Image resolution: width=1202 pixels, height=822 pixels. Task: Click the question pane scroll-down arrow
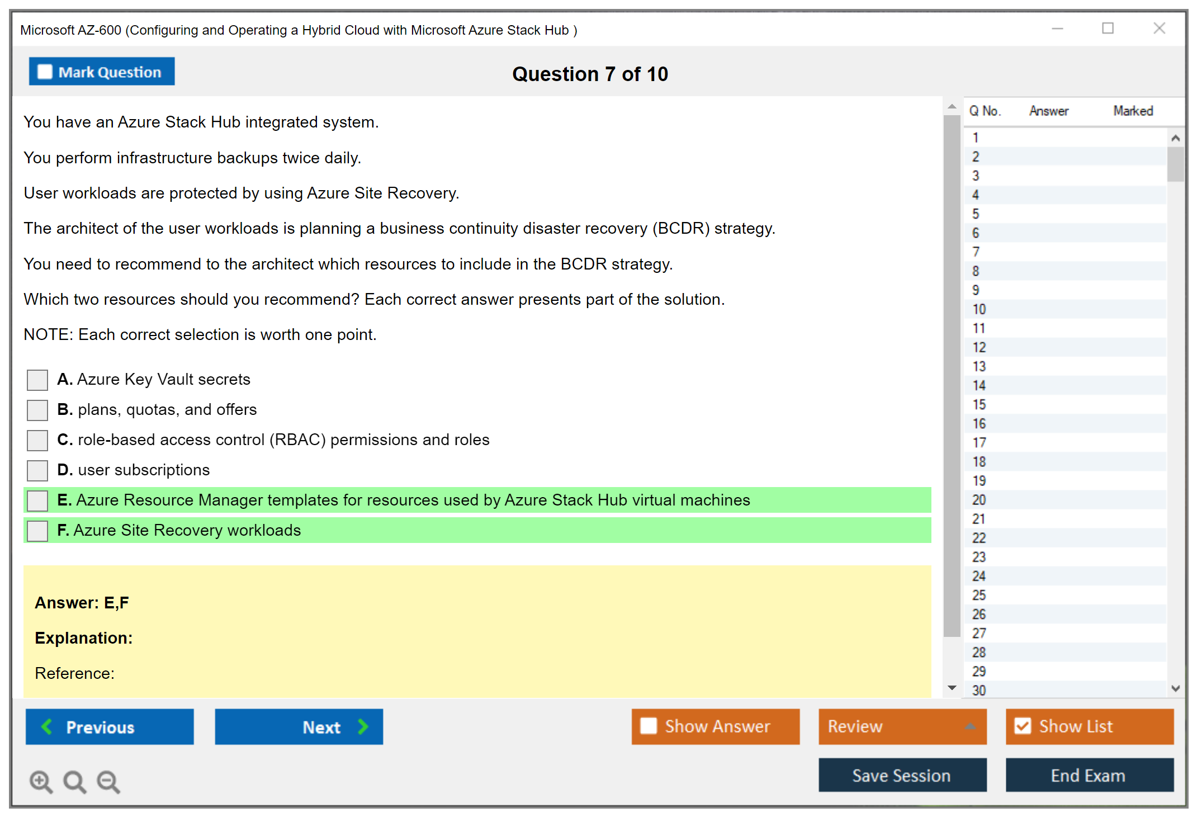[952, 688]
